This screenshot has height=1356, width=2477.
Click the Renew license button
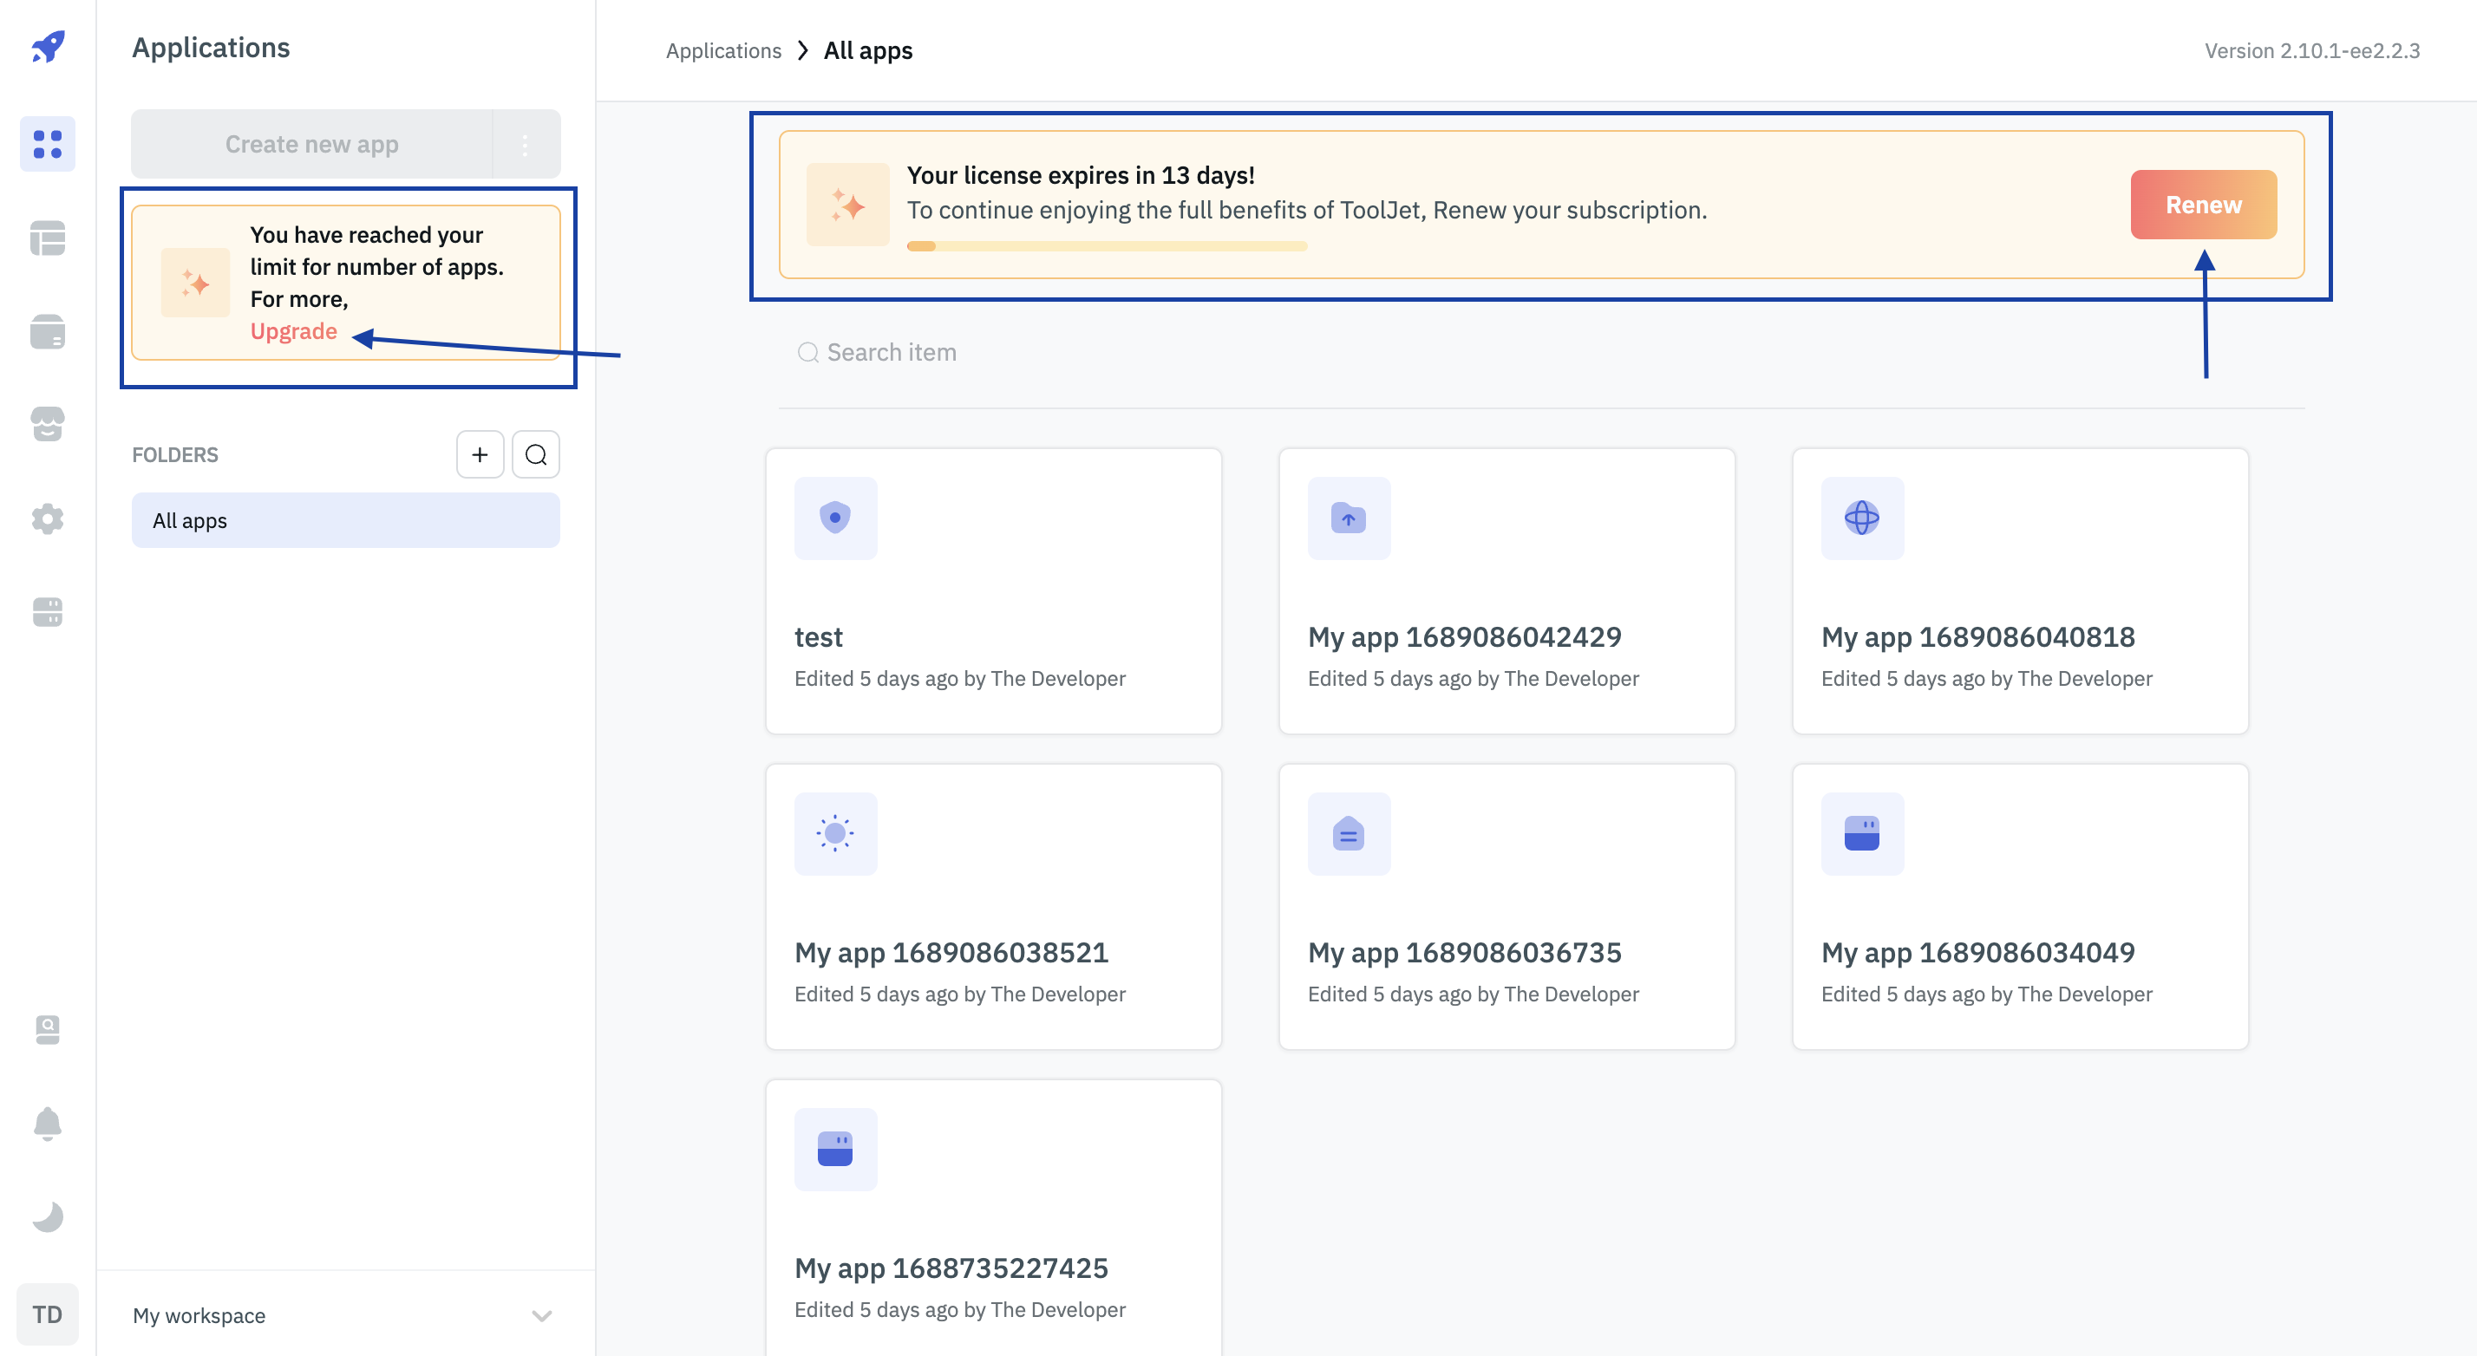point(2202,205)
